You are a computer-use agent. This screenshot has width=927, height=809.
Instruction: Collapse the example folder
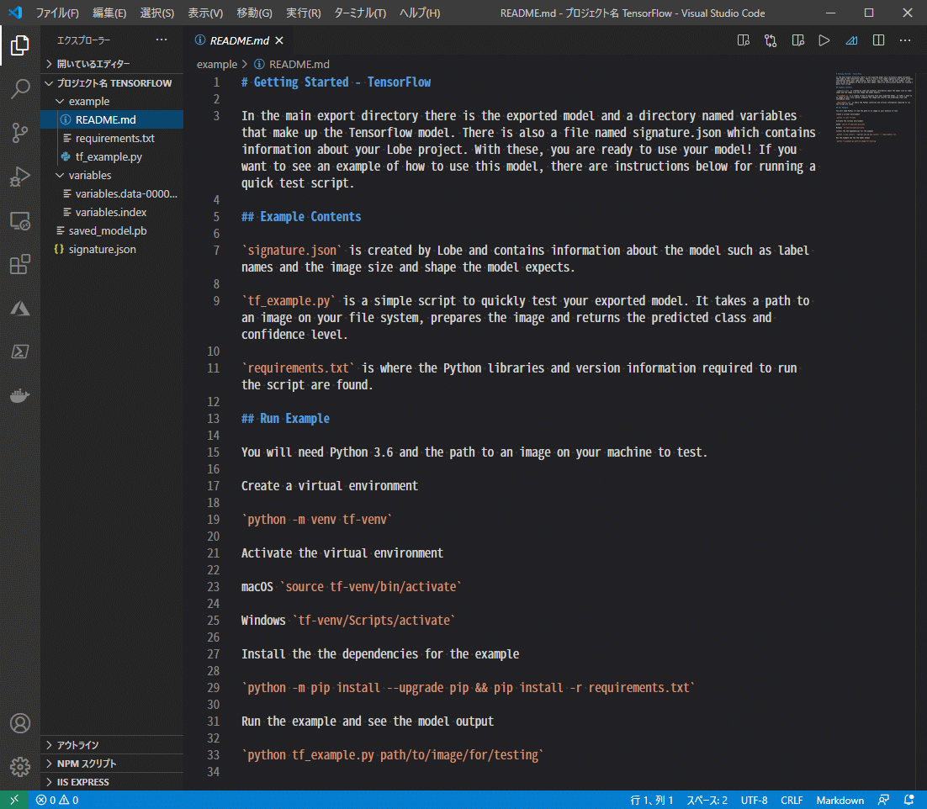tap(88, 101)
